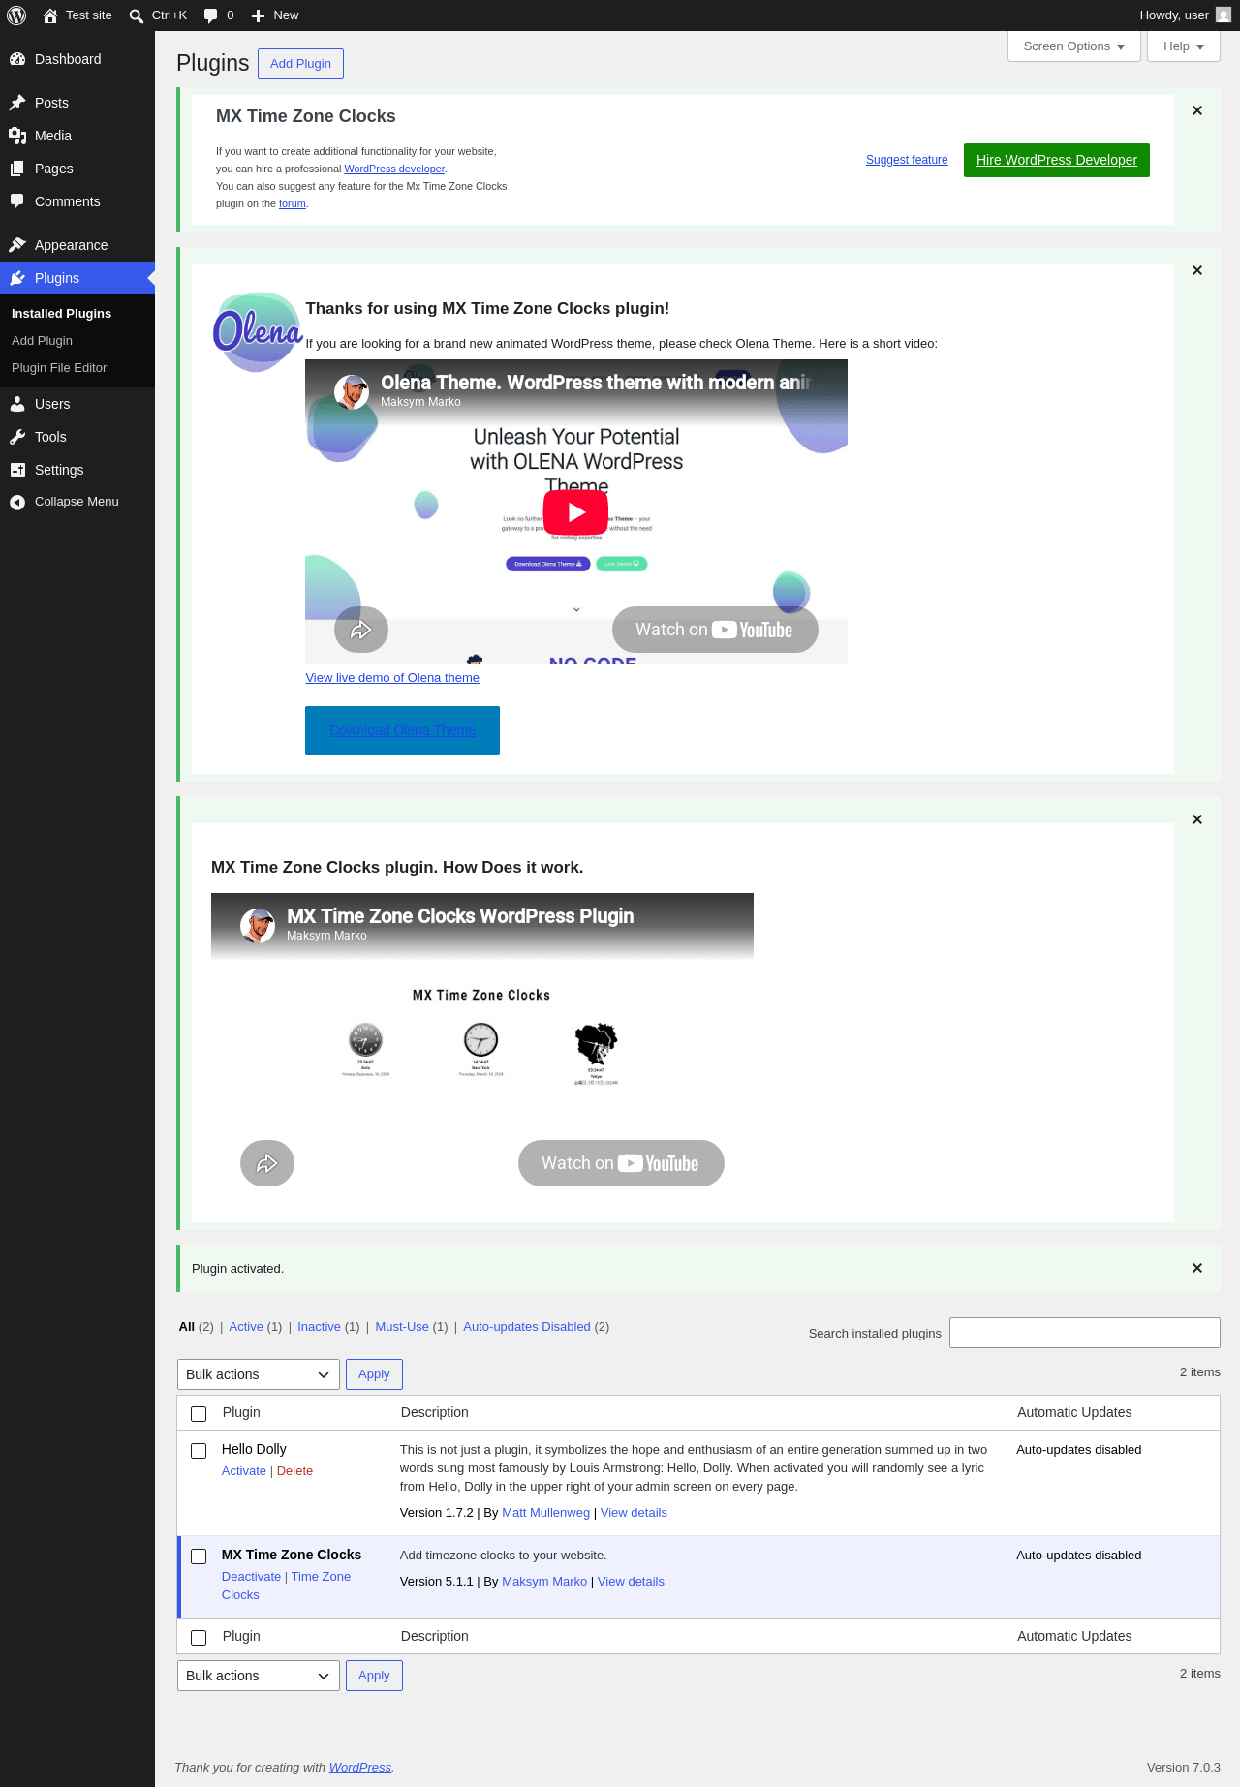Screen dimensions: 1240x1787
Task: Open the Plugin File Editor submenu item
Action: pyautogui.click(x=59, y=368)
